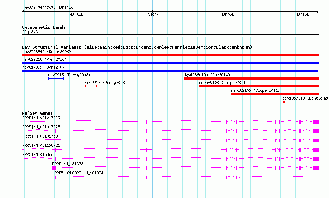The width and height of the screenshot is (329, 198).
Task: Click the left arrow of the ruler
Action: coord(23,11)
